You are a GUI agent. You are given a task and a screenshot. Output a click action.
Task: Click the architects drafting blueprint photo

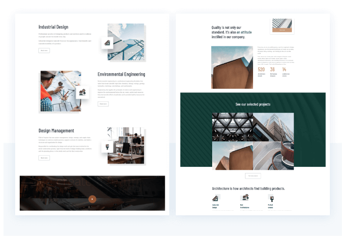coord(60,91)
